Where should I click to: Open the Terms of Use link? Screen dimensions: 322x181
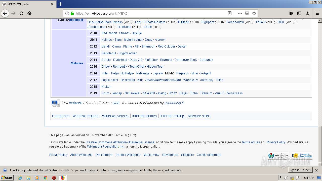(251, 142)
